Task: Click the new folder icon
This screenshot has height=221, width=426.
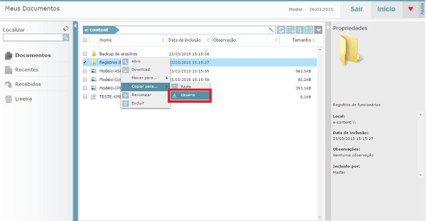Action: click(x=290, y=30)
